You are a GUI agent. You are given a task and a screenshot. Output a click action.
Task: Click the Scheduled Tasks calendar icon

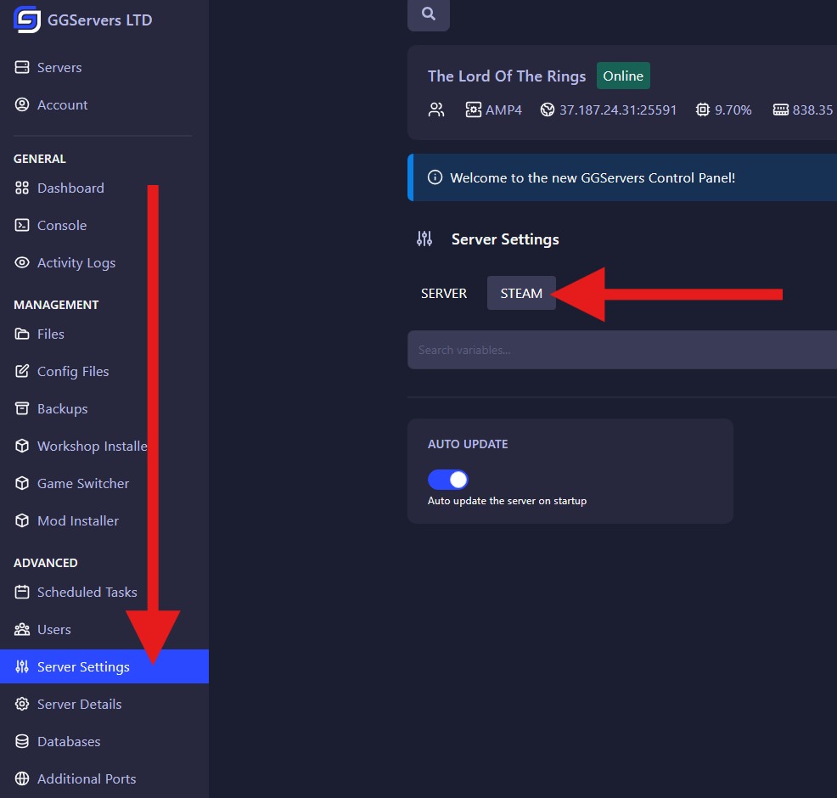click(x=22, y=593)
